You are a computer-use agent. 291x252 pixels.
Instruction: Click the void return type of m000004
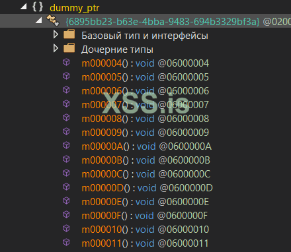(x=145, y=63)
